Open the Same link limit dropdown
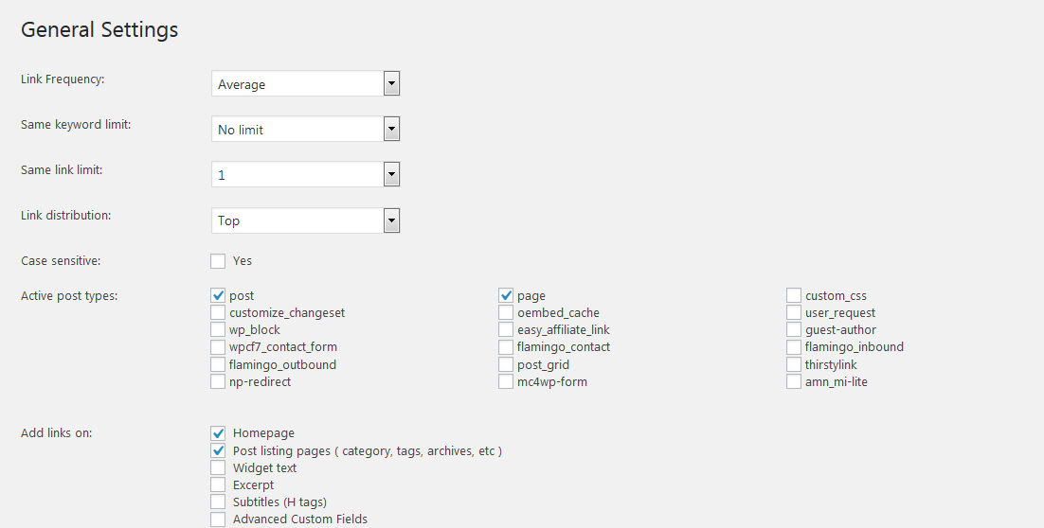Image resolution: width=1044 pixels, height=528 pixels. (305, 175)
